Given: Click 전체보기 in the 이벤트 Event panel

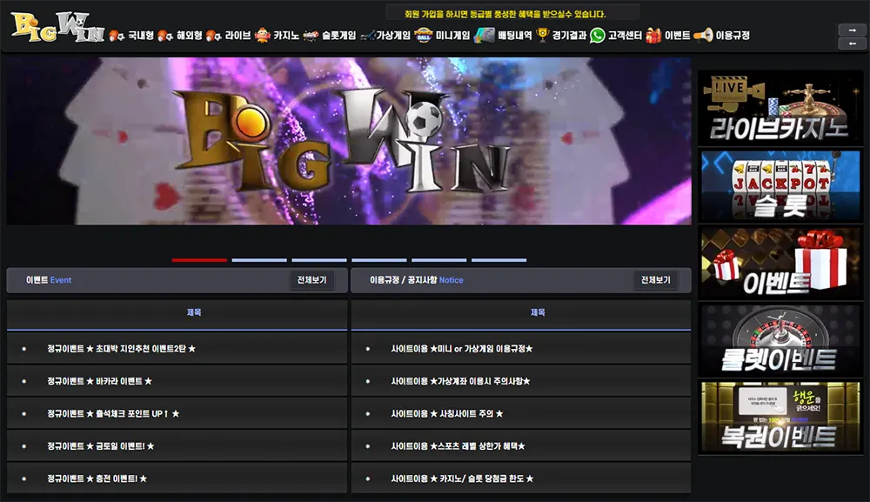Looking at the screenshot, I should (x=311, y=280).
